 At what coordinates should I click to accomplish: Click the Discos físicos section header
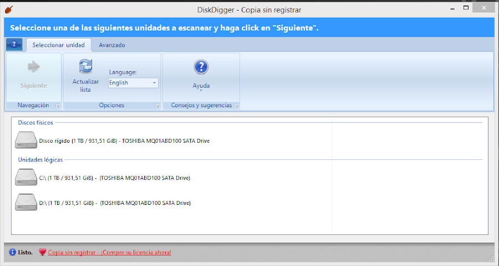(x=35, y=123)
